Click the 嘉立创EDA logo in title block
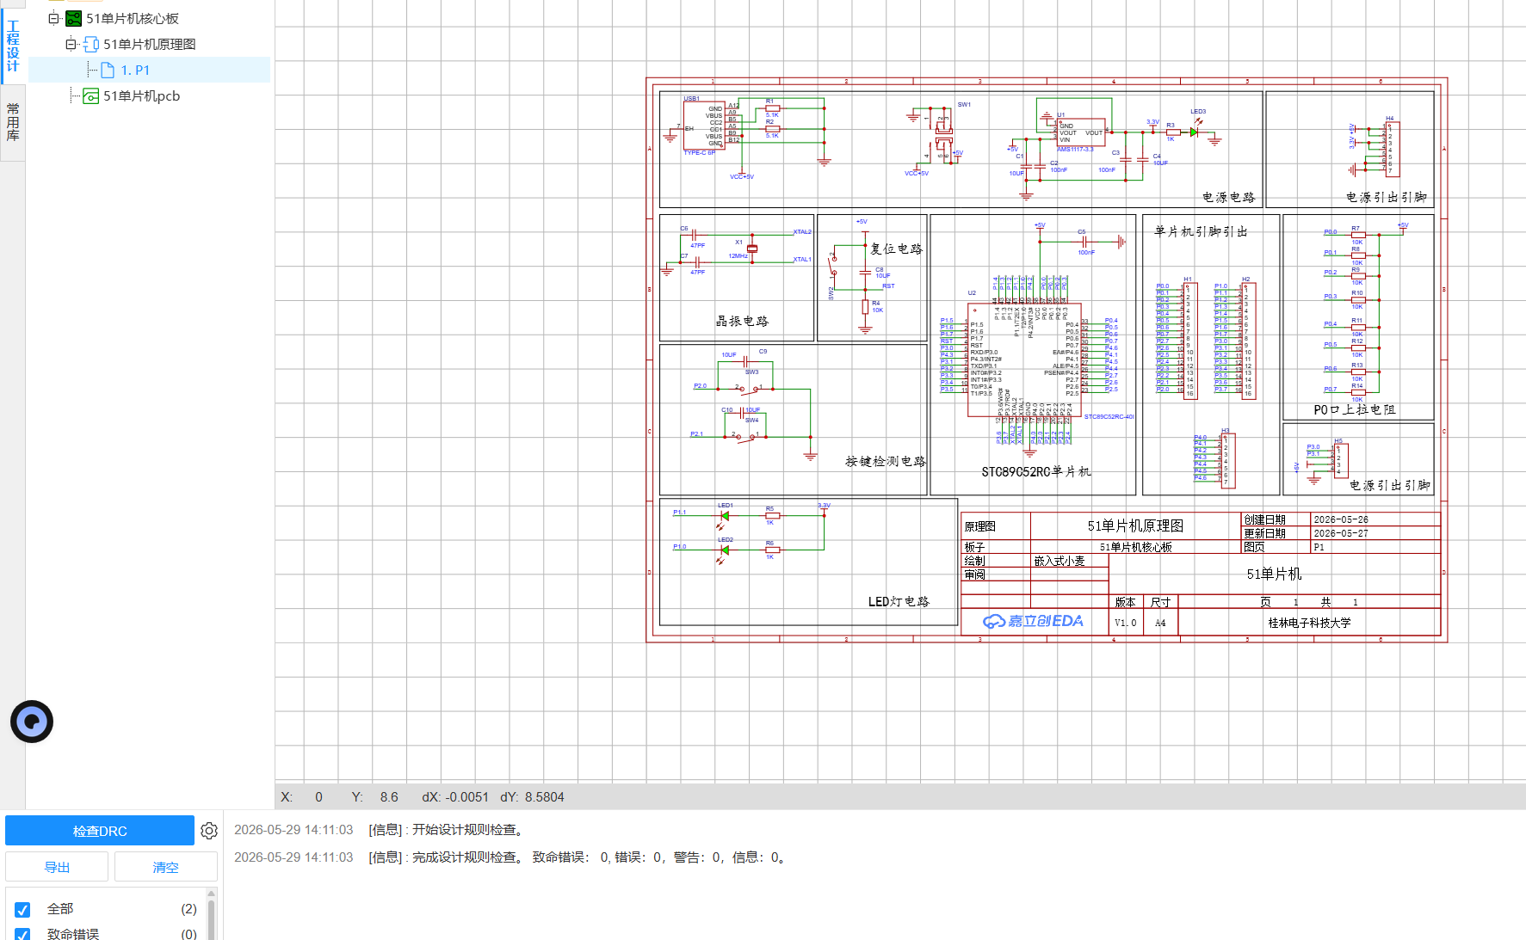The image size is (1526, 940). click(x=1034, y=621)
